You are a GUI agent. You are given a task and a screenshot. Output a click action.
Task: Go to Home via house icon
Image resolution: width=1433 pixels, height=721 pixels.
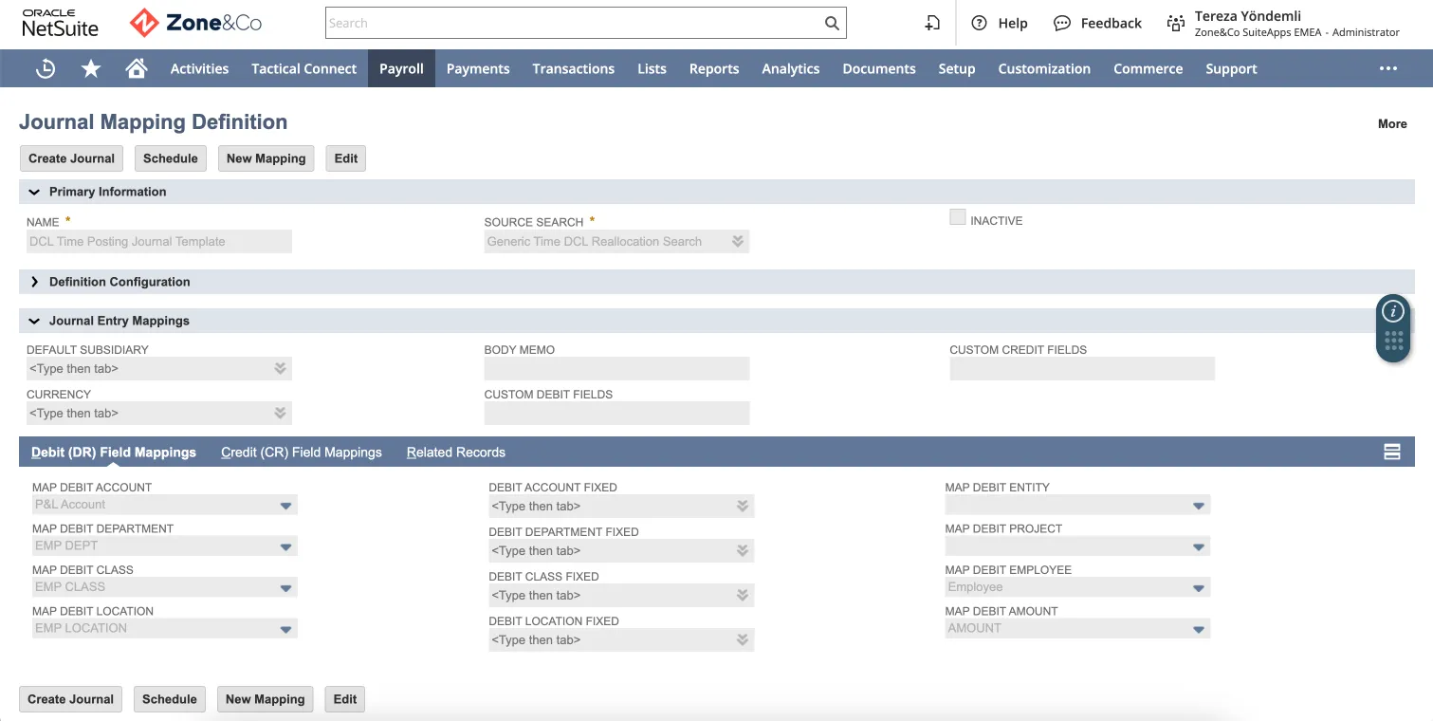[137, 68]
